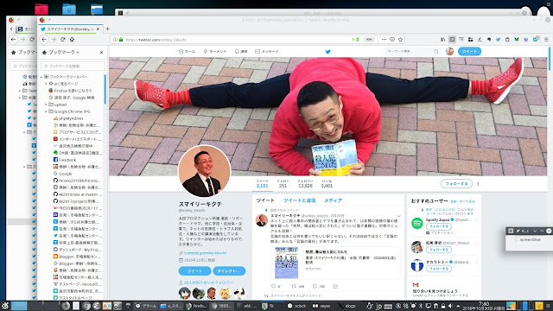Reload the Twitter page
553x311 pixels.
pyautogui.click(x=63, y=40)
